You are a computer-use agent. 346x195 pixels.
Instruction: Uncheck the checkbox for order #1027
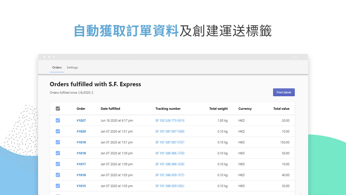point(58,121)
